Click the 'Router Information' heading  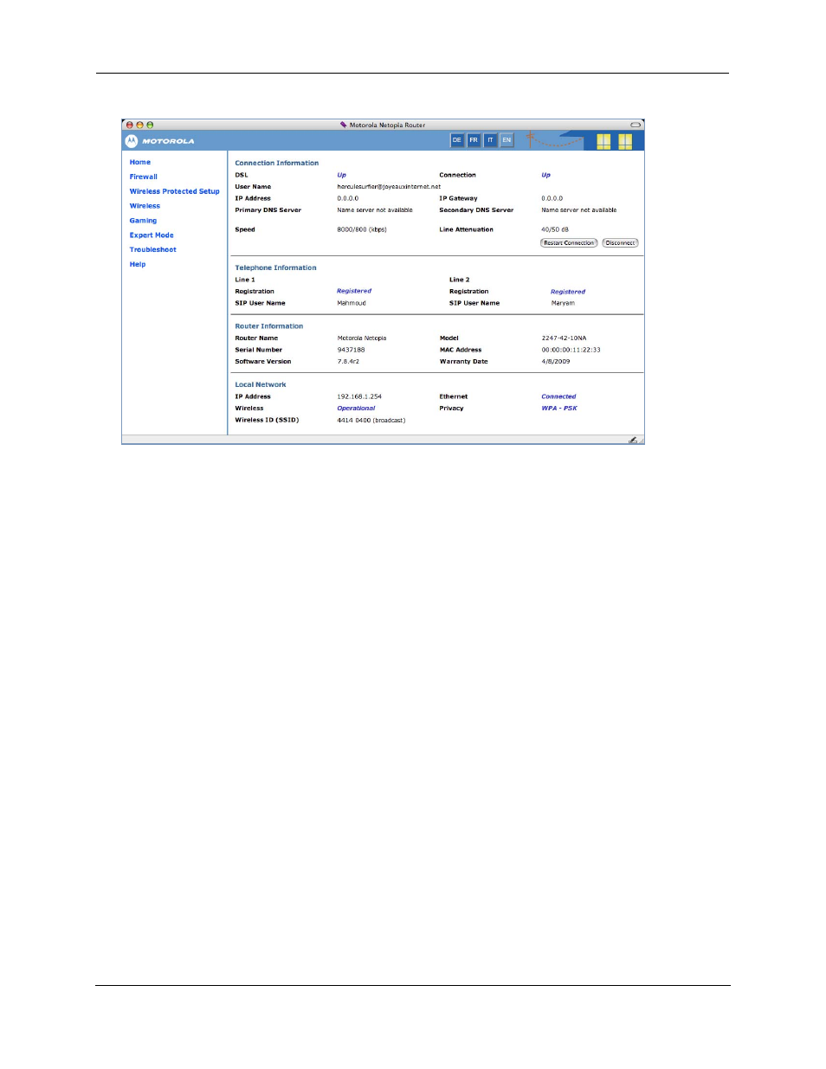click(x=269, y=326)
